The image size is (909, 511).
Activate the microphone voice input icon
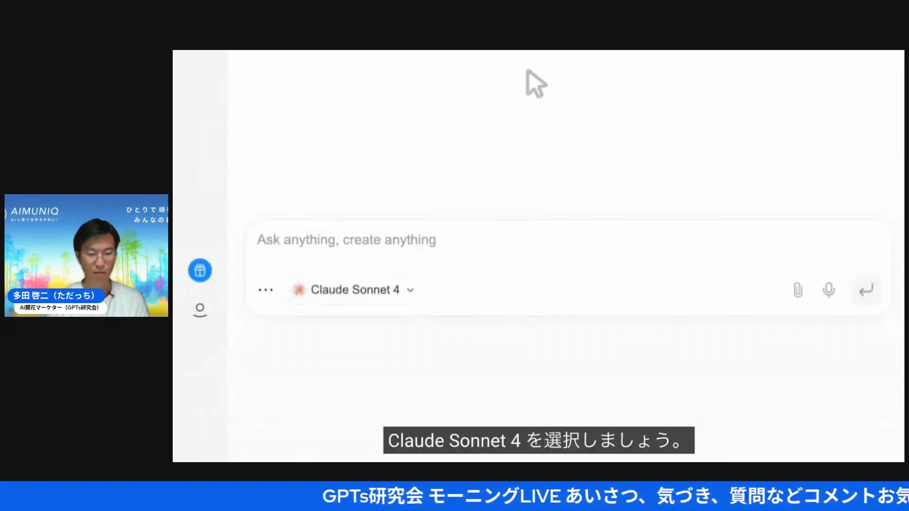(x=829, y=290)
